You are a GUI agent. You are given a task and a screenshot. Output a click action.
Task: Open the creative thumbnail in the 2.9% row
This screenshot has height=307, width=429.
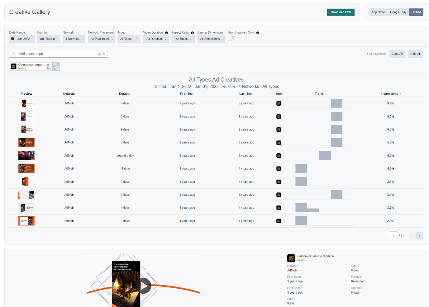26,221
